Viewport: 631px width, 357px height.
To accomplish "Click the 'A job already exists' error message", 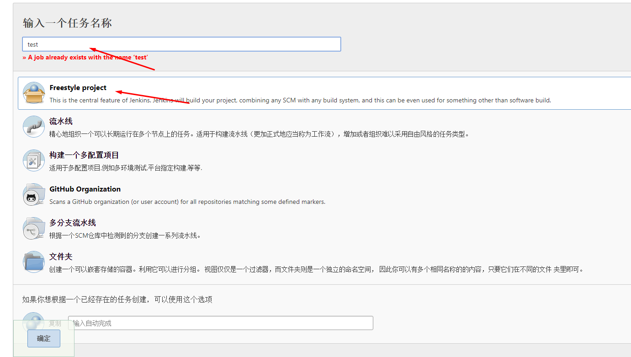I will (85, 58).
